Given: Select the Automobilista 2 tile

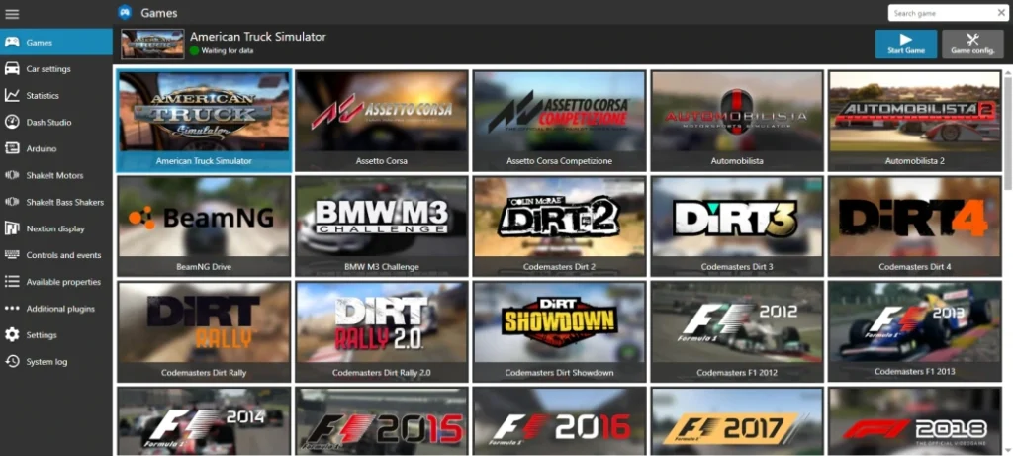Looking at the screenshot, I should pos(915,120).
